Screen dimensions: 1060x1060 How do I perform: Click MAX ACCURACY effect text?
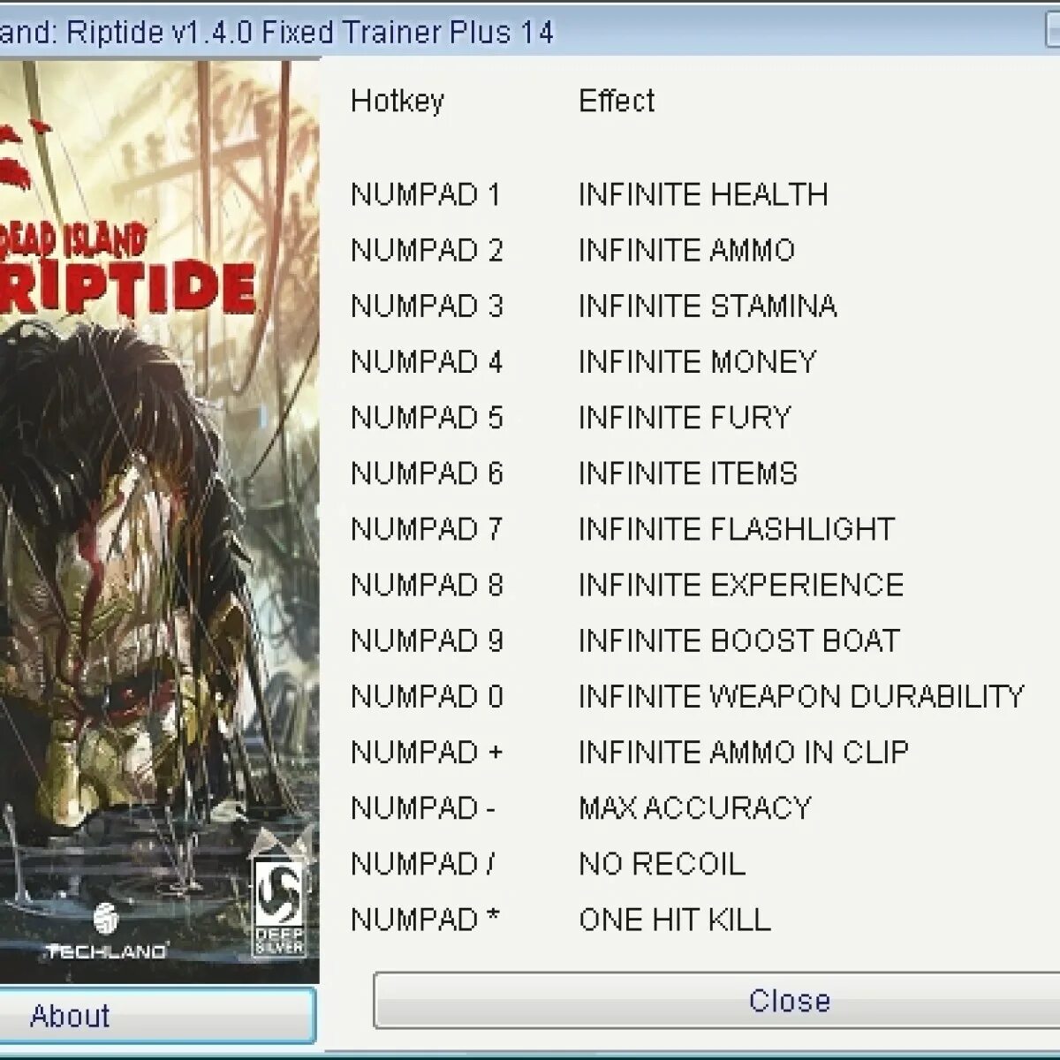point(695,807)
